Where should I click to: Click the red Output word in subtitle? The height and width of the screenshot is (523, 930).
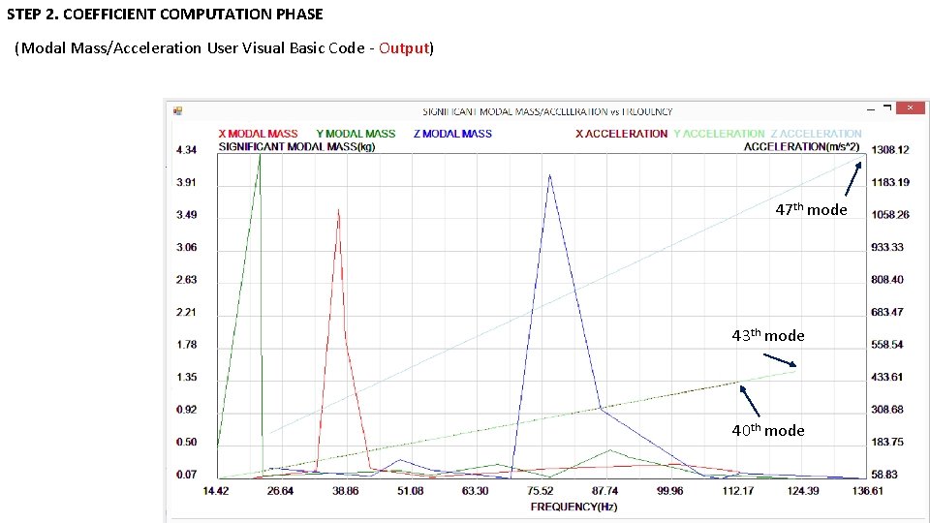tap(404, 48)
